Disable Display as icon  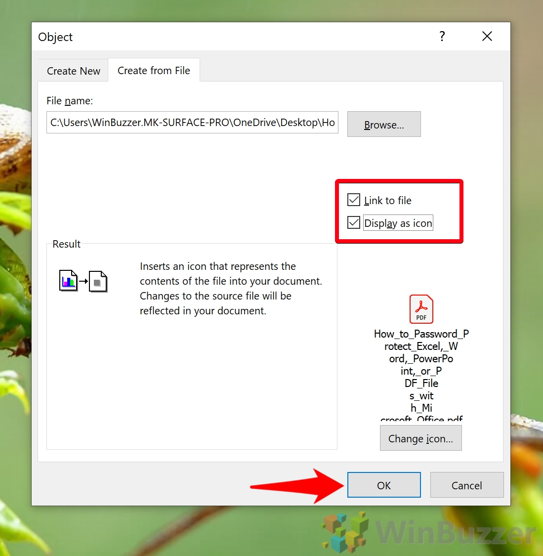[x=353, y=222]
